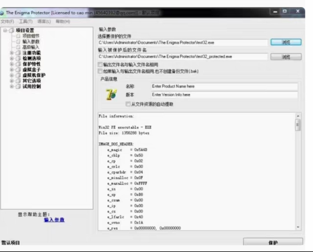Minimize the Enigma Protector window
The height and width of the screenshot is (252, 313).
pos(275,12)
